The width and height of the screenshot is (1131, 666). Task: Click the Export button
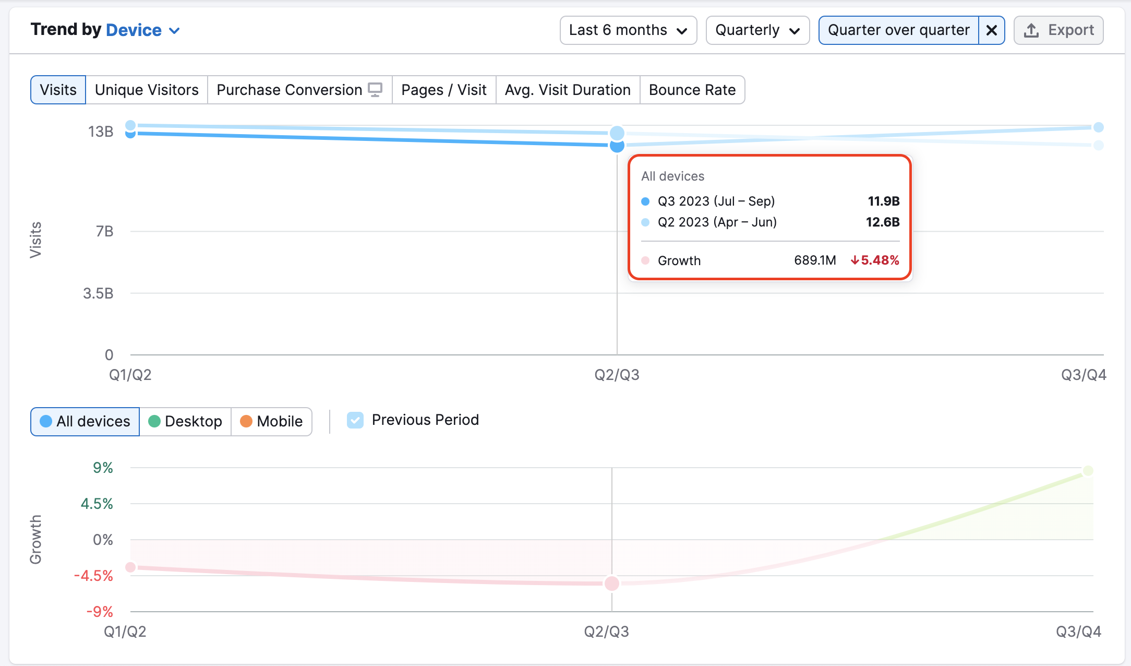tap(1058, 30)
